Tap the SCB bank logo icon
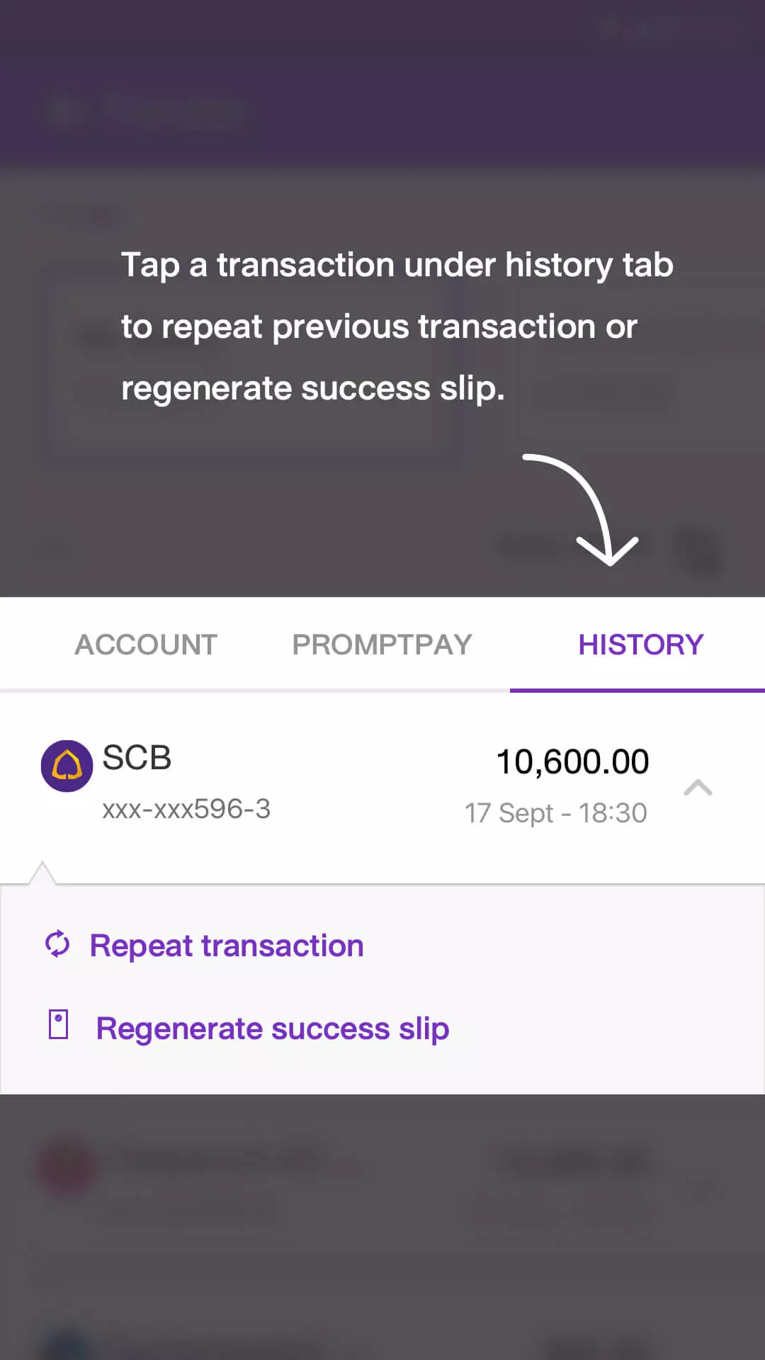765x1360 pixels. 67,766
